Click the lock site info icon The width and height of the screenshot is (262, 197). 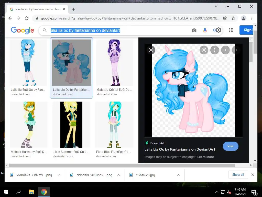(37, 18)
